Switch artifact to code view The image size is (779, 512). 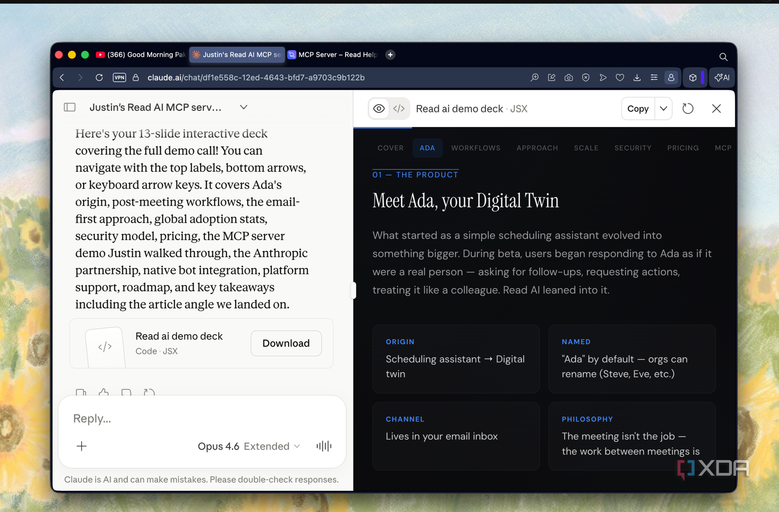pyautogui.click(x=399, y=109)
